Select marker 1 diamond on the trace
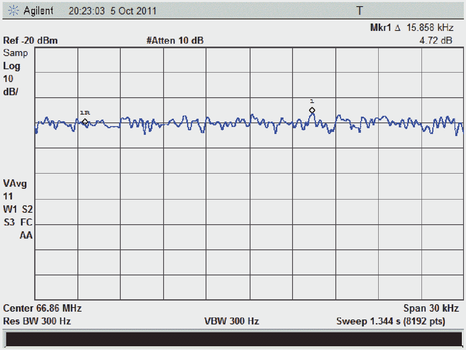Viewport: 466px width, 350px height. (312, 110)
